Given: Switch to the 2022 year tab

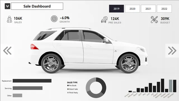Looking at the screenshot, I should [x=164, y=9].
